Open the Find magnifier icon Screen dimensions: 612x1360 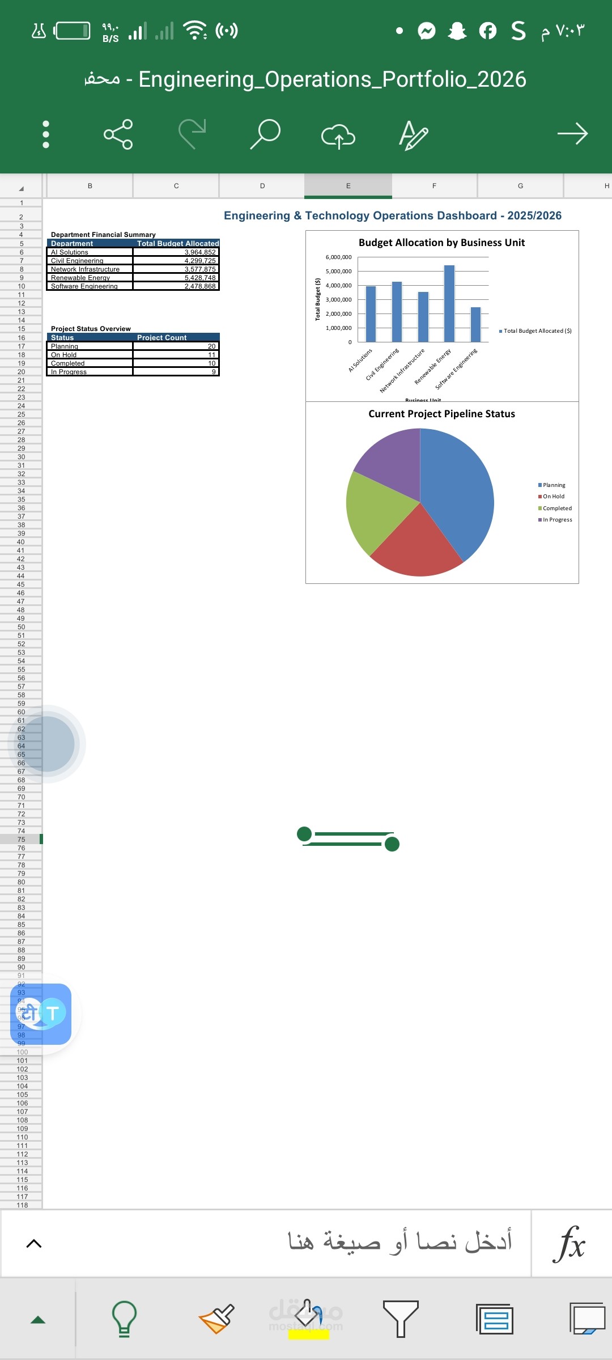tap(265, 134)
